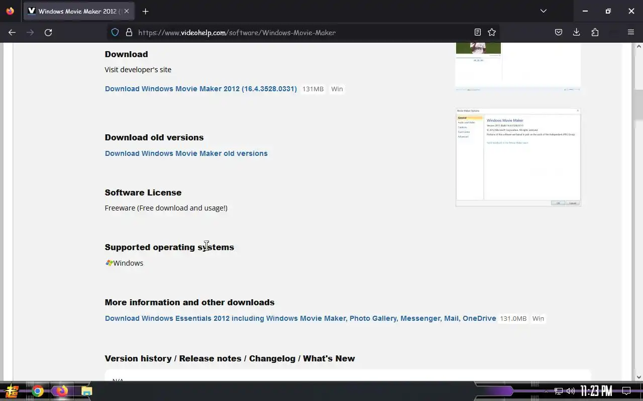
Task: Click the 131MB size tag
Action: pos(313,89)
